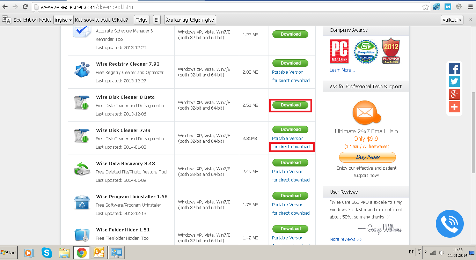Open Portable Version of Wise Program Uninstaller
Screen dimensions: 476x260
pos(288,205)
